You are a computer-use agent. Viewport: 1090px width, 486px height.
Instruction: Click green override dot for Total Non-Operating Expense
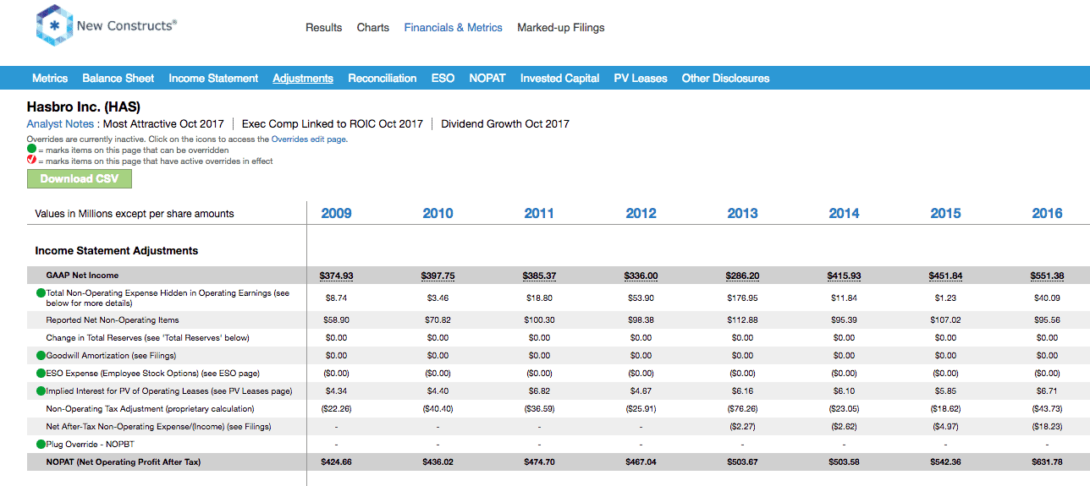click(41, 293)
